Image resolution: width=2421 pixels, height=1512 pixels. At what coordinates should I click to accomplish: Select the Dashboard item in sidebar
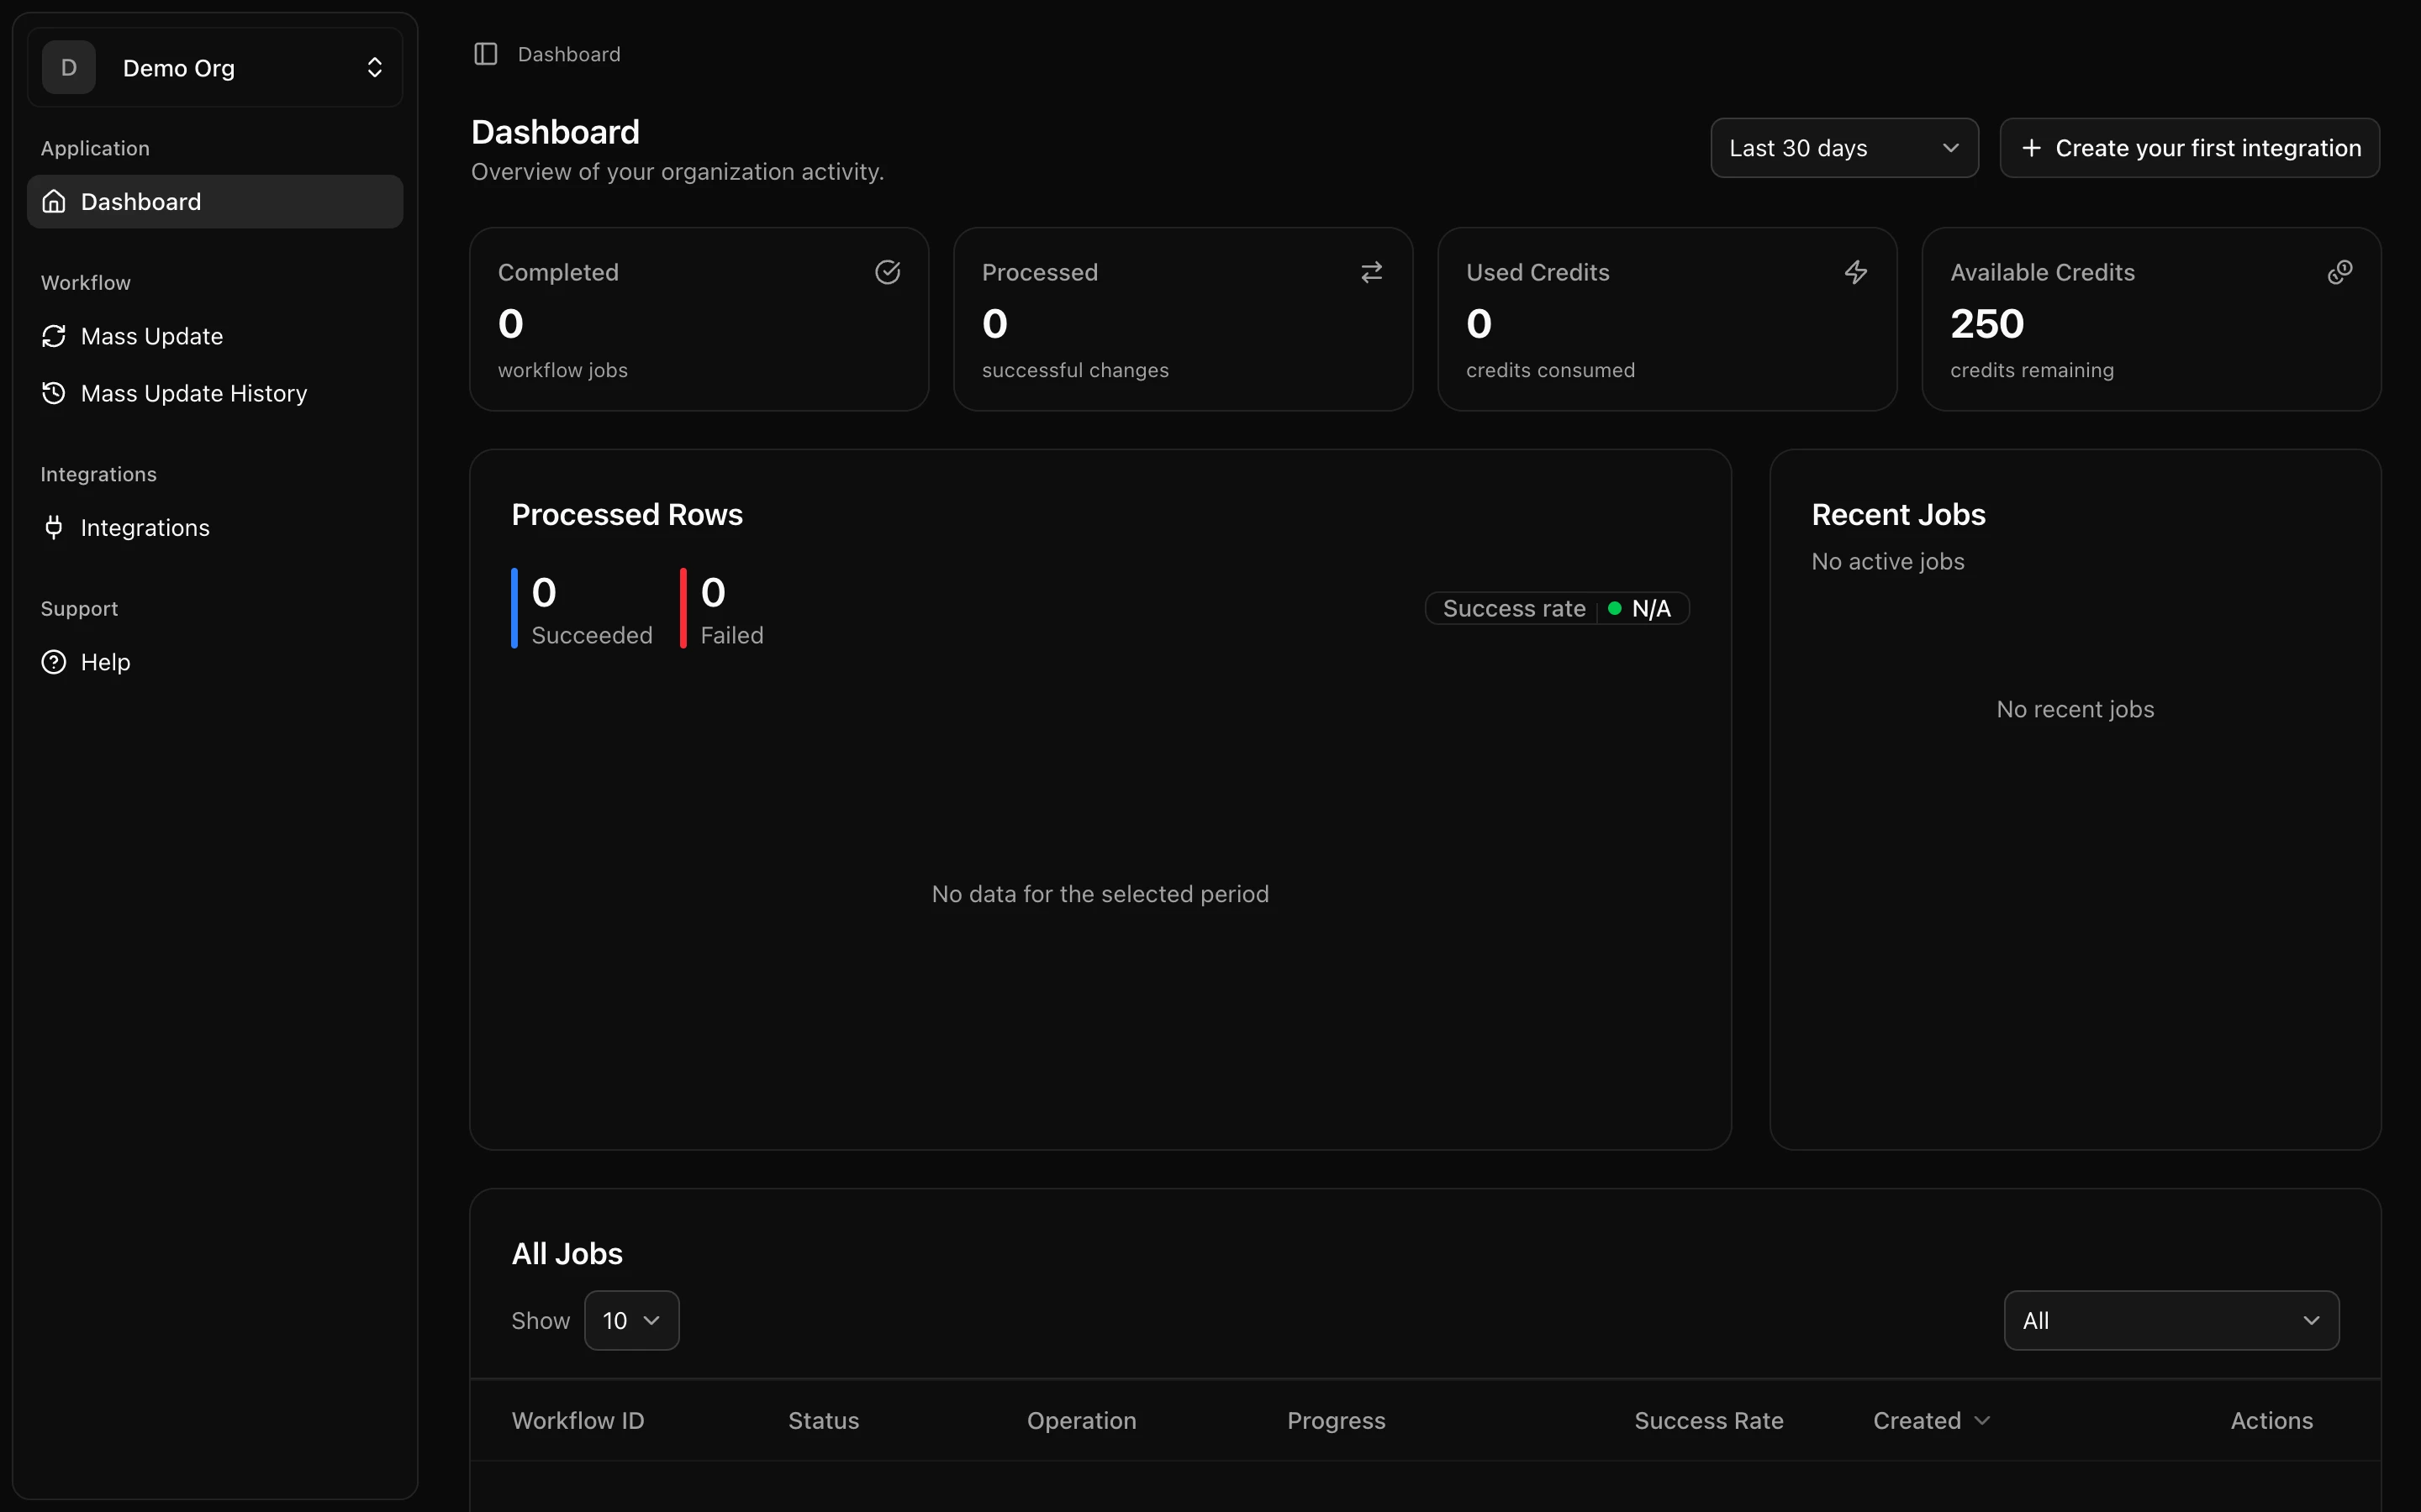point(141,201)
